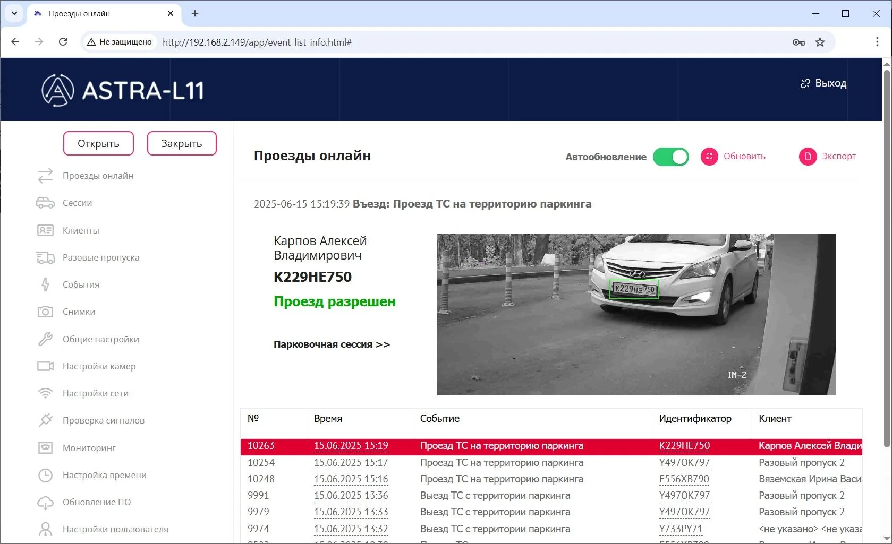Screen dimensions: 892x544
Task: Open the E556XB790 identifier link
Action: pyautogui.click(x=684, y=479)
